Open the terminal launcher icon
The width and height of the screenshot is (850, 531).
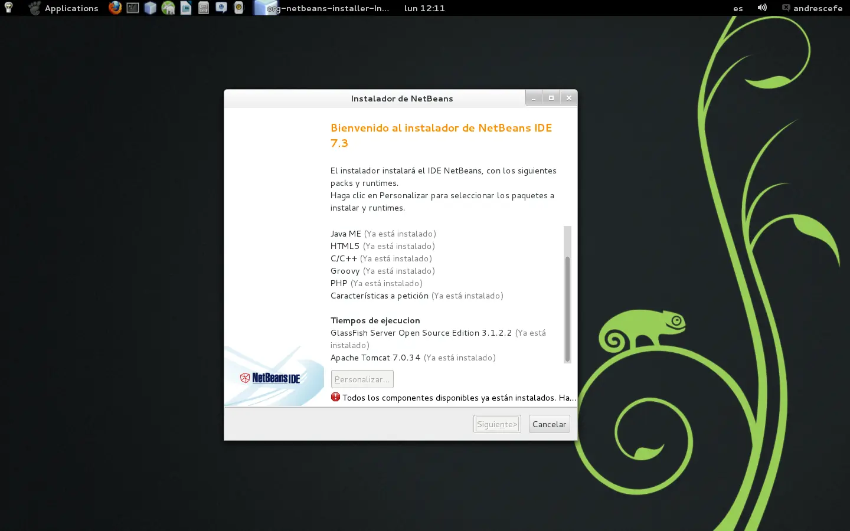coord(133,8)
